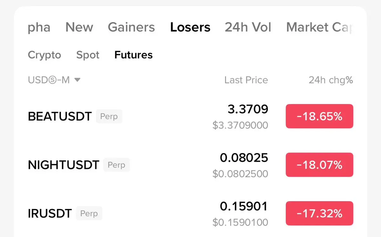
Task: Tap the -17.32% change badge
Action: point(319,213)
